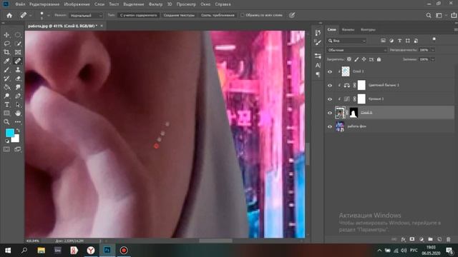The height and width of the screenshot is (257, 458).
Task: Open the Paragraph panel icon
Action: point(318,74)
